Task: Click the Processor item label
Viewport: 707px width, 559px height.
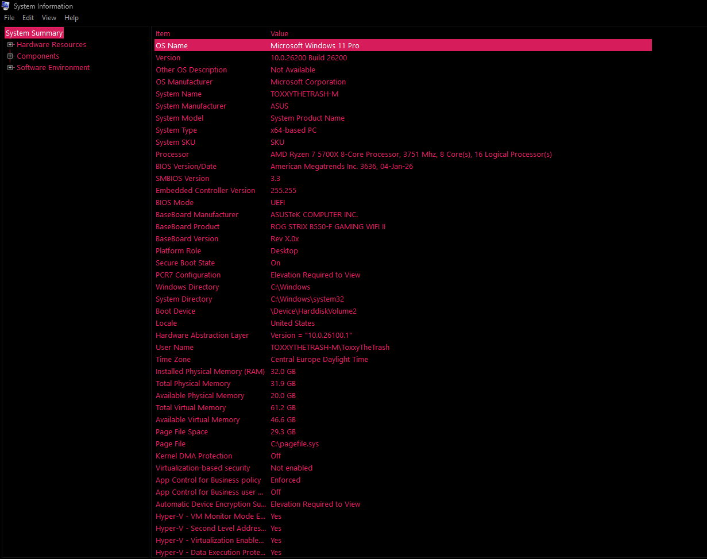Action: pos(172,155)
